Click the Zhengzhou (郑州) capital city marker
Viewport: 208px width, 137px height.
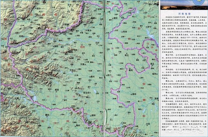82,45
